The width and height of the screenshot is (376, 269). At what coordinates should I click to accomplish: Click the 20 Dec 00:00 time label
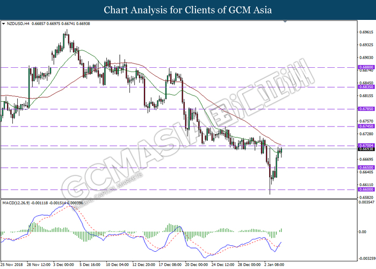tap(197, 265)
